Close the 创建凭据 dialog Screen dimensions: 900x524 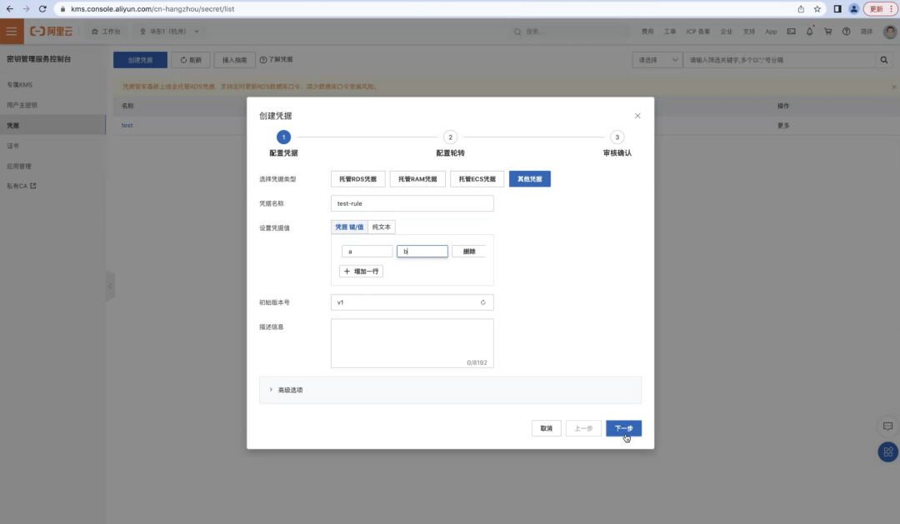click(x=637, y=115)
